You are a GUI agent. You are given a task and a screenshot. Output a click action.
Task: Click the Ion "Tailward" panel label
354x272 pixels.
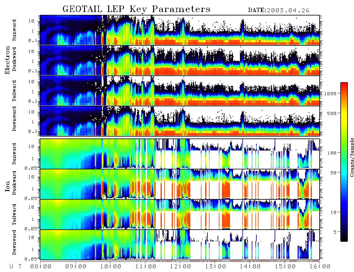14,215
